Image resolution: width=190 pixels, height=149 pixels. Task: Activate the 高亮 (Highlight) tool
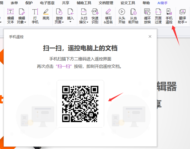click(46, 15)
